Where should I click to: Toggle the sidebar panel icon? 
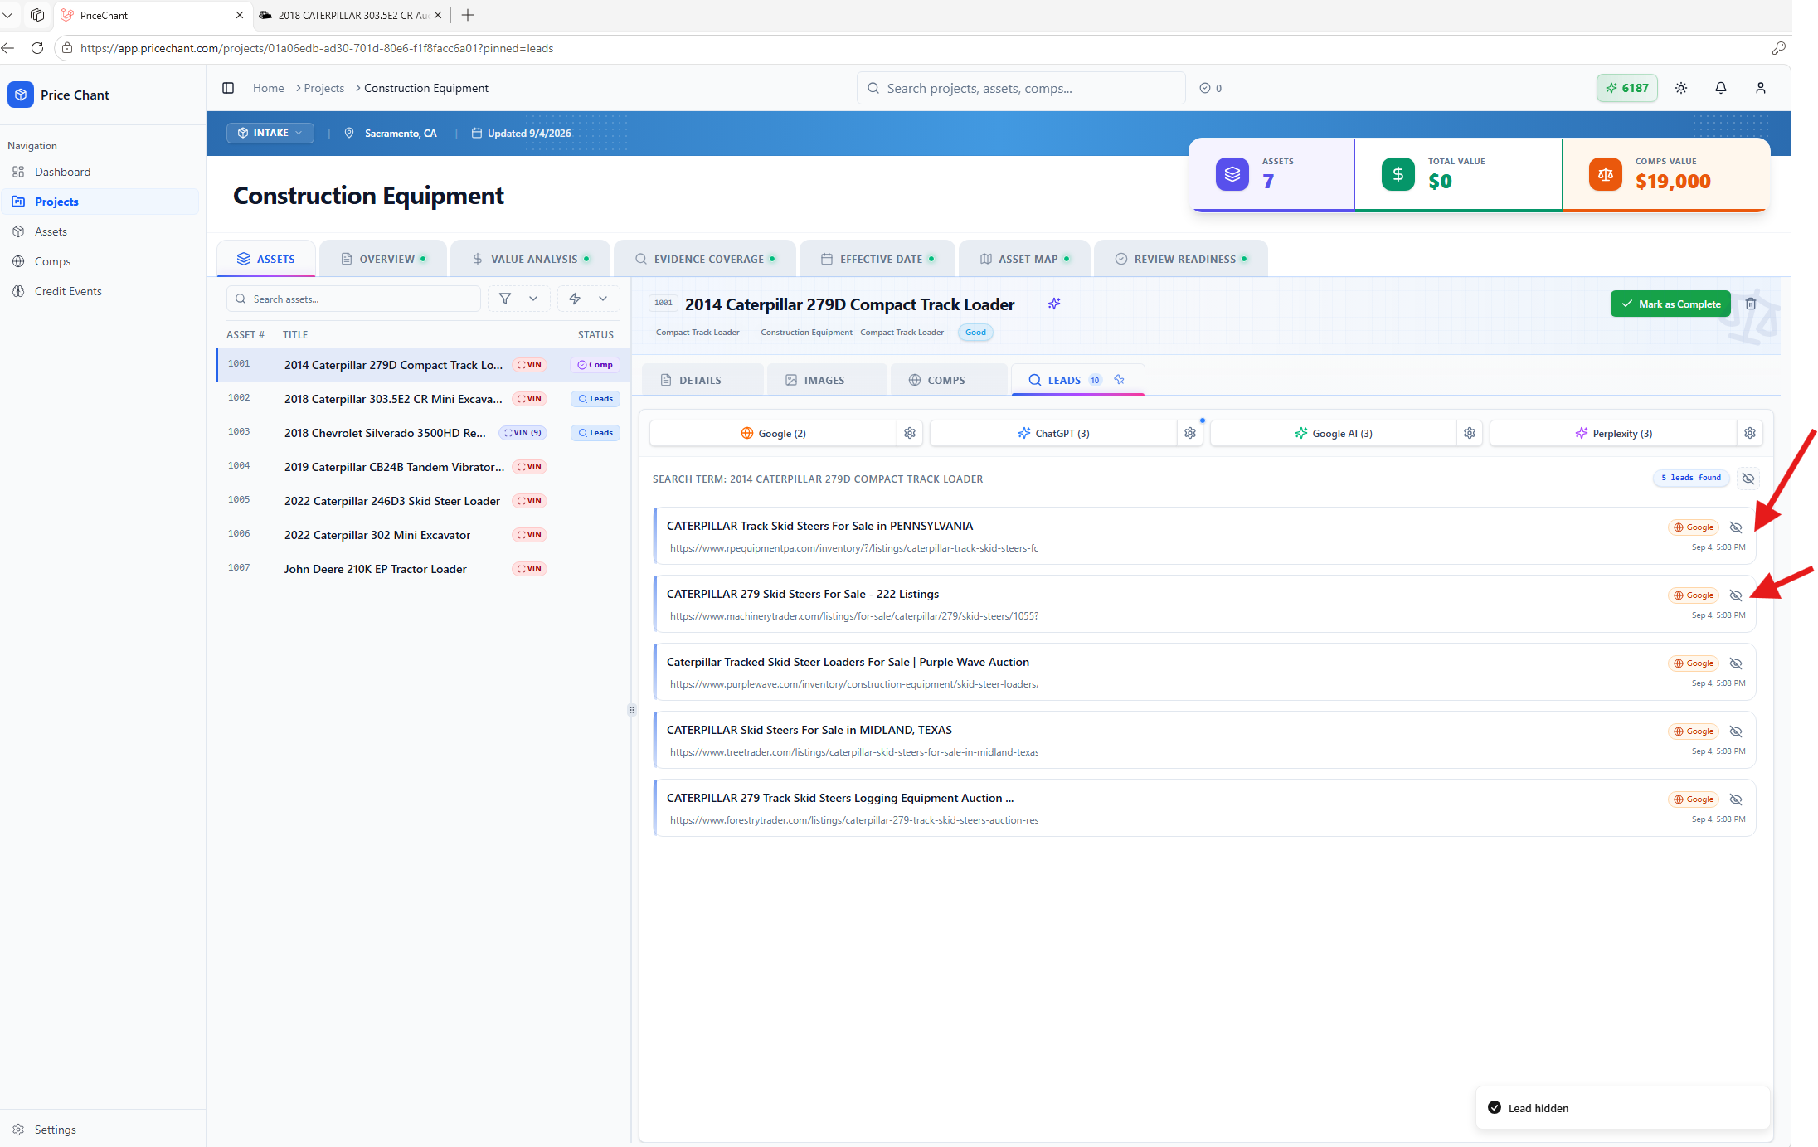tap(228, 88)
